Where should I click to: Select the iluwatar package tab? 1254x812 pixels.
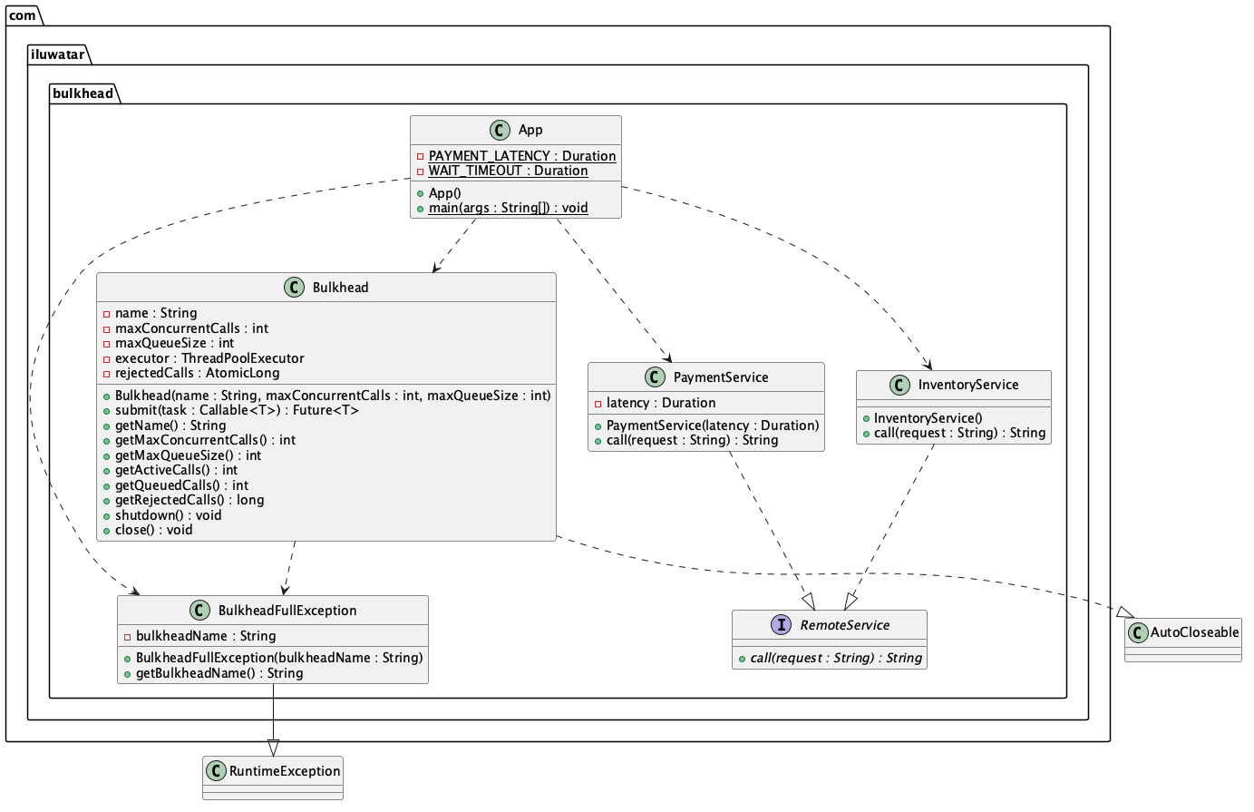[60, 54]
